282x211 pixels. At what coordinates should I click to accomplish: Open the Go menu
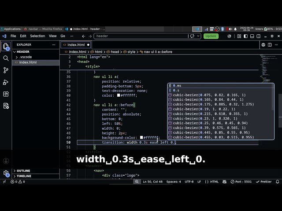pos(63,36)
